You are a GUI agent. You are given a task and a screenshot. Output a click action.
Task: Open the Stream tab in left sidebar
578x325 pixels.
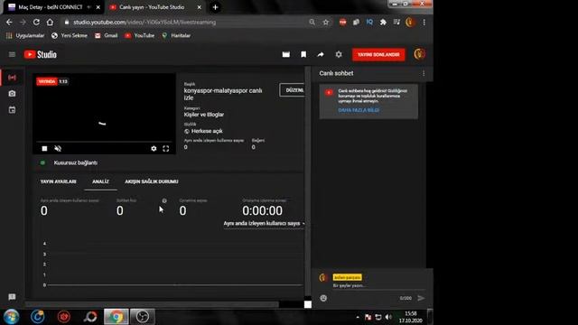[12, 78]
